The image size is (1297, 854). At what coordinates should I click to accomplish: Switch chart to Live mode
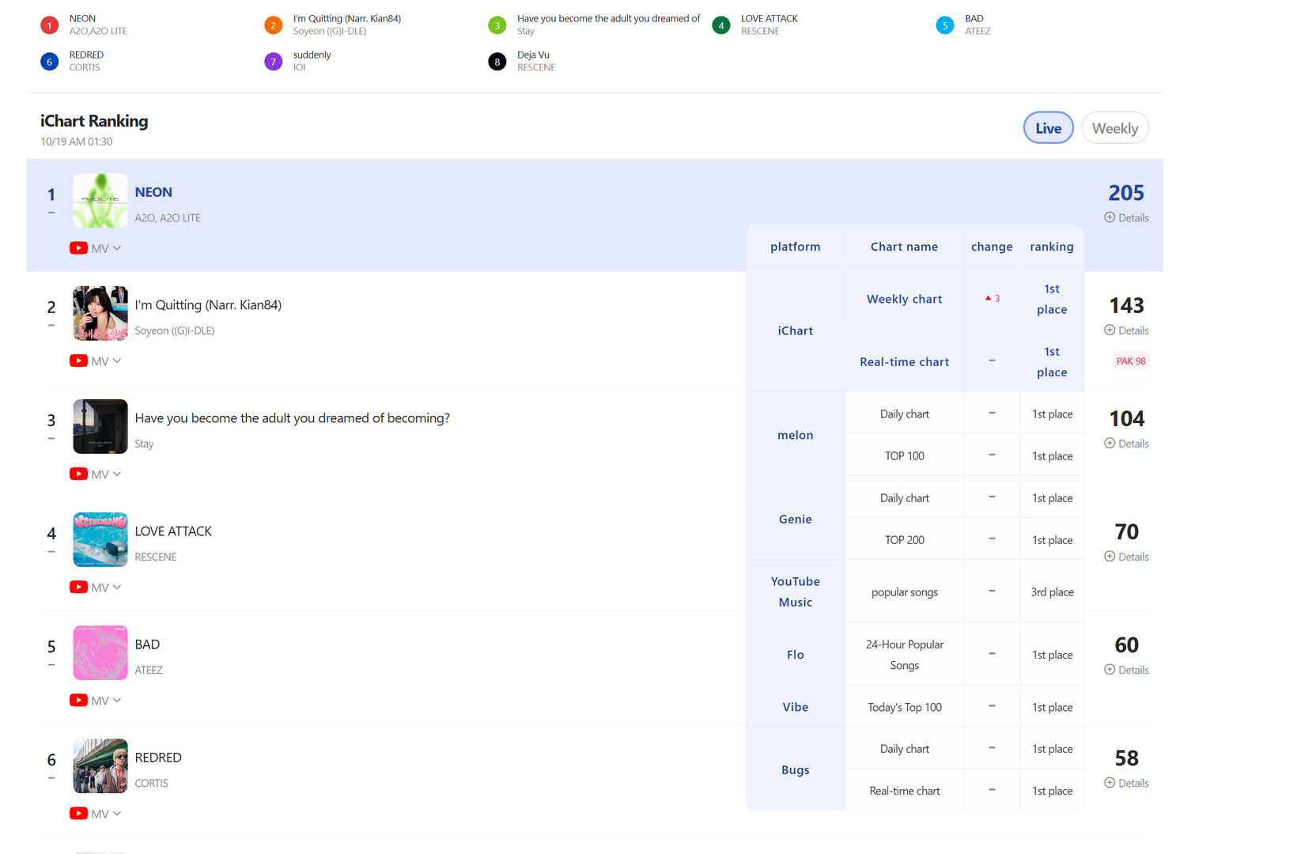tap(1049, 128)
